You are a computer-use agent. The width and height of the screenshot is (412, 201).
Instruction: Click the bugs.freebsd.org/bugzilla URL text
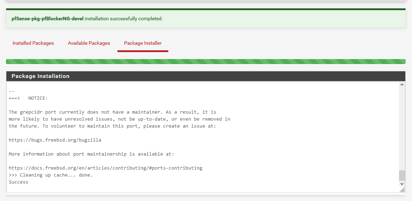pyautogui.click(x=55, y=140)
